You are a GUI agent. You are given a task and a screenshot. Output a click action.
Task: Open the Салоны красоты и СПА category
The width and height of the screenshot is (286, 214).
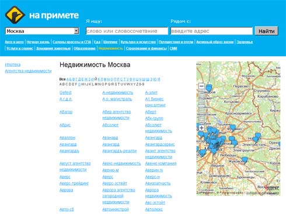coord(72,42)
